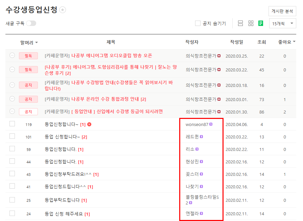Image resolution: width=303 pixels, height=221 pixels.
Task: Click new-post N badge on post 119
Action: pos(89,124)
